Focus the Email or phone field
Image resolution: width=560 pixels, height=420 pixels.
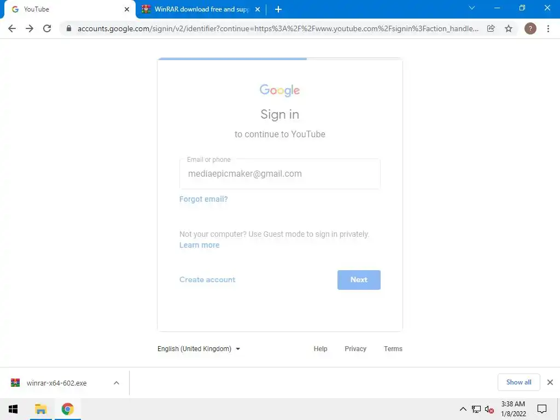pyautogui.click(x=279, y=174)
